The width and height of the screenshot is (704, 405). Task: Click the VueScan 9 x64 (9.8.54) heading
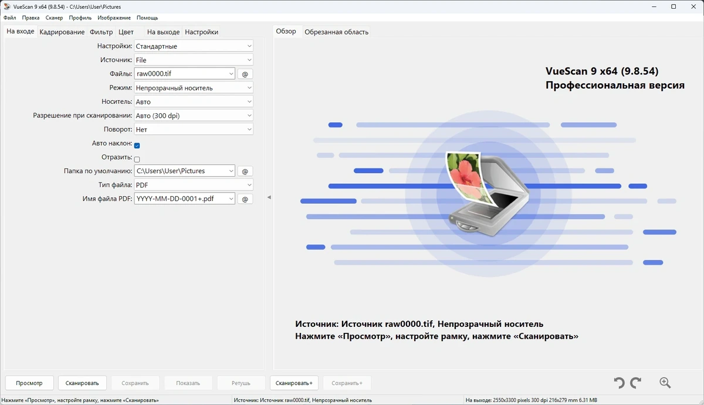(602, 71)
